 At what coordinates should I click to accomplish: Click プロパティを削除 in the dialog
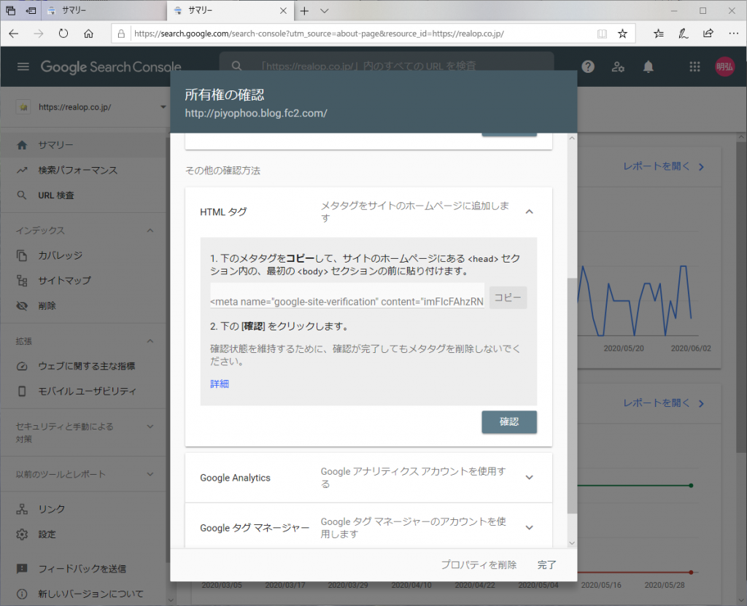(x=479, y=564)
